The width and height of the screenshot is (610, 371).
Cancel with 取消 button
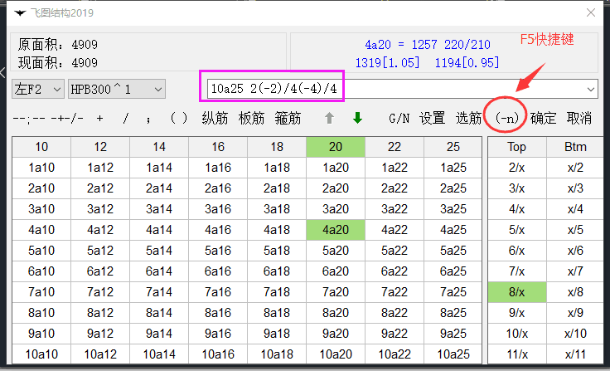coord(579,118)
